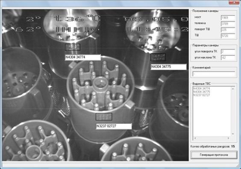The width and height of the screenshot is (241, 169).
Task: Click the Комментарий text box
Action: coord(214,74)
